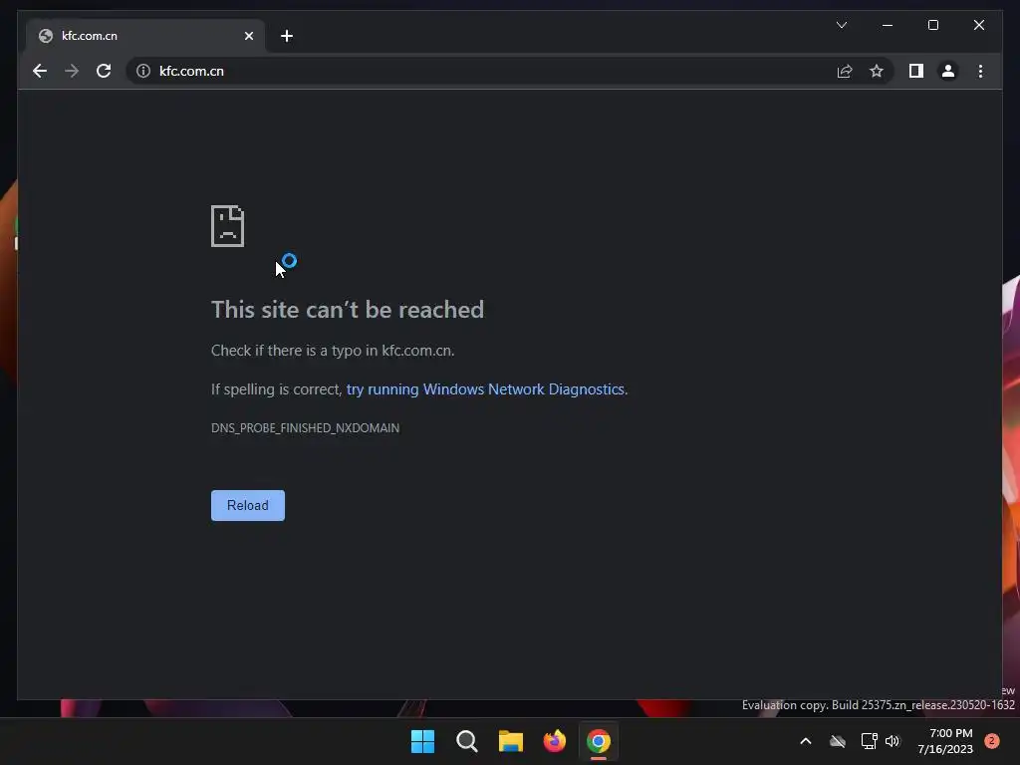Image resolution: width=1020 pixels, height=765 pixels.
Task: Click the Chrome taskbar icon
Action: pyautogui.click(x=599, y=741)
